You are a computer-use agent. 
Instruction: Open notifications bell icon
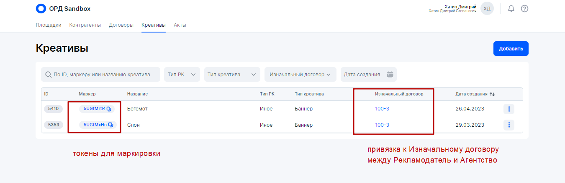coord(511,8)
